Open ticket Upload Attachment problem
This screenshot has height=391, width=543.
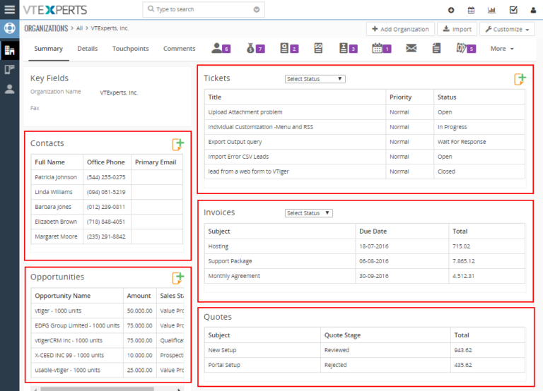tap(245, 112)
